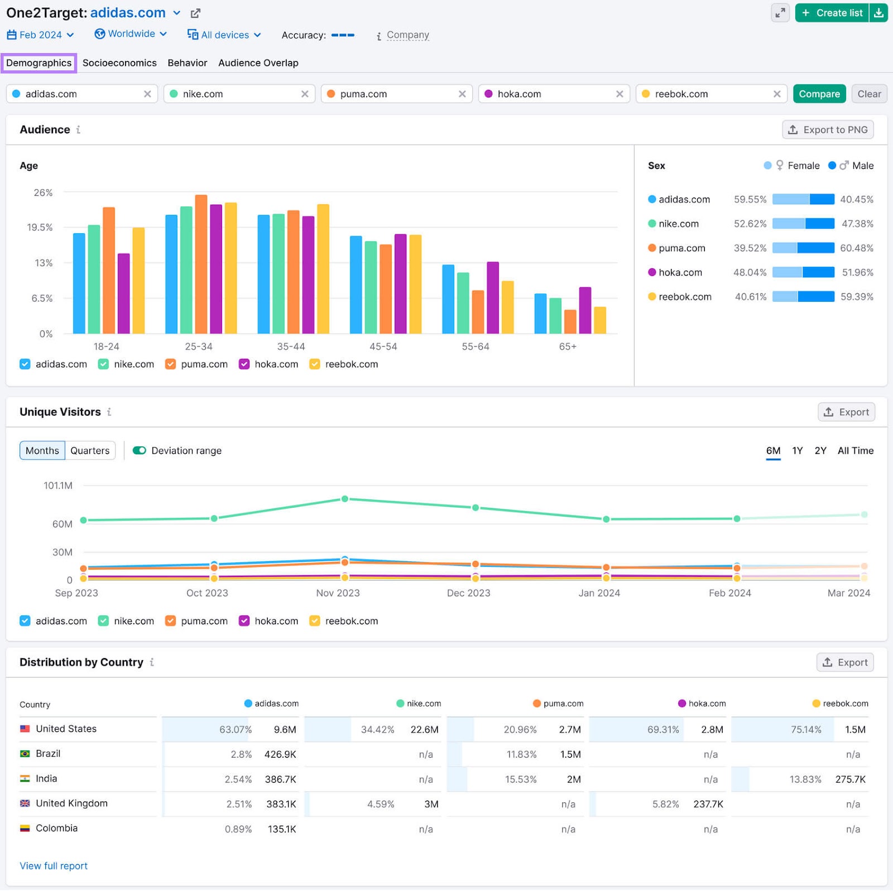The height and width of the screenshot is (891, 893).
Task: Click the Compare button
Action: tap(819, 94)
